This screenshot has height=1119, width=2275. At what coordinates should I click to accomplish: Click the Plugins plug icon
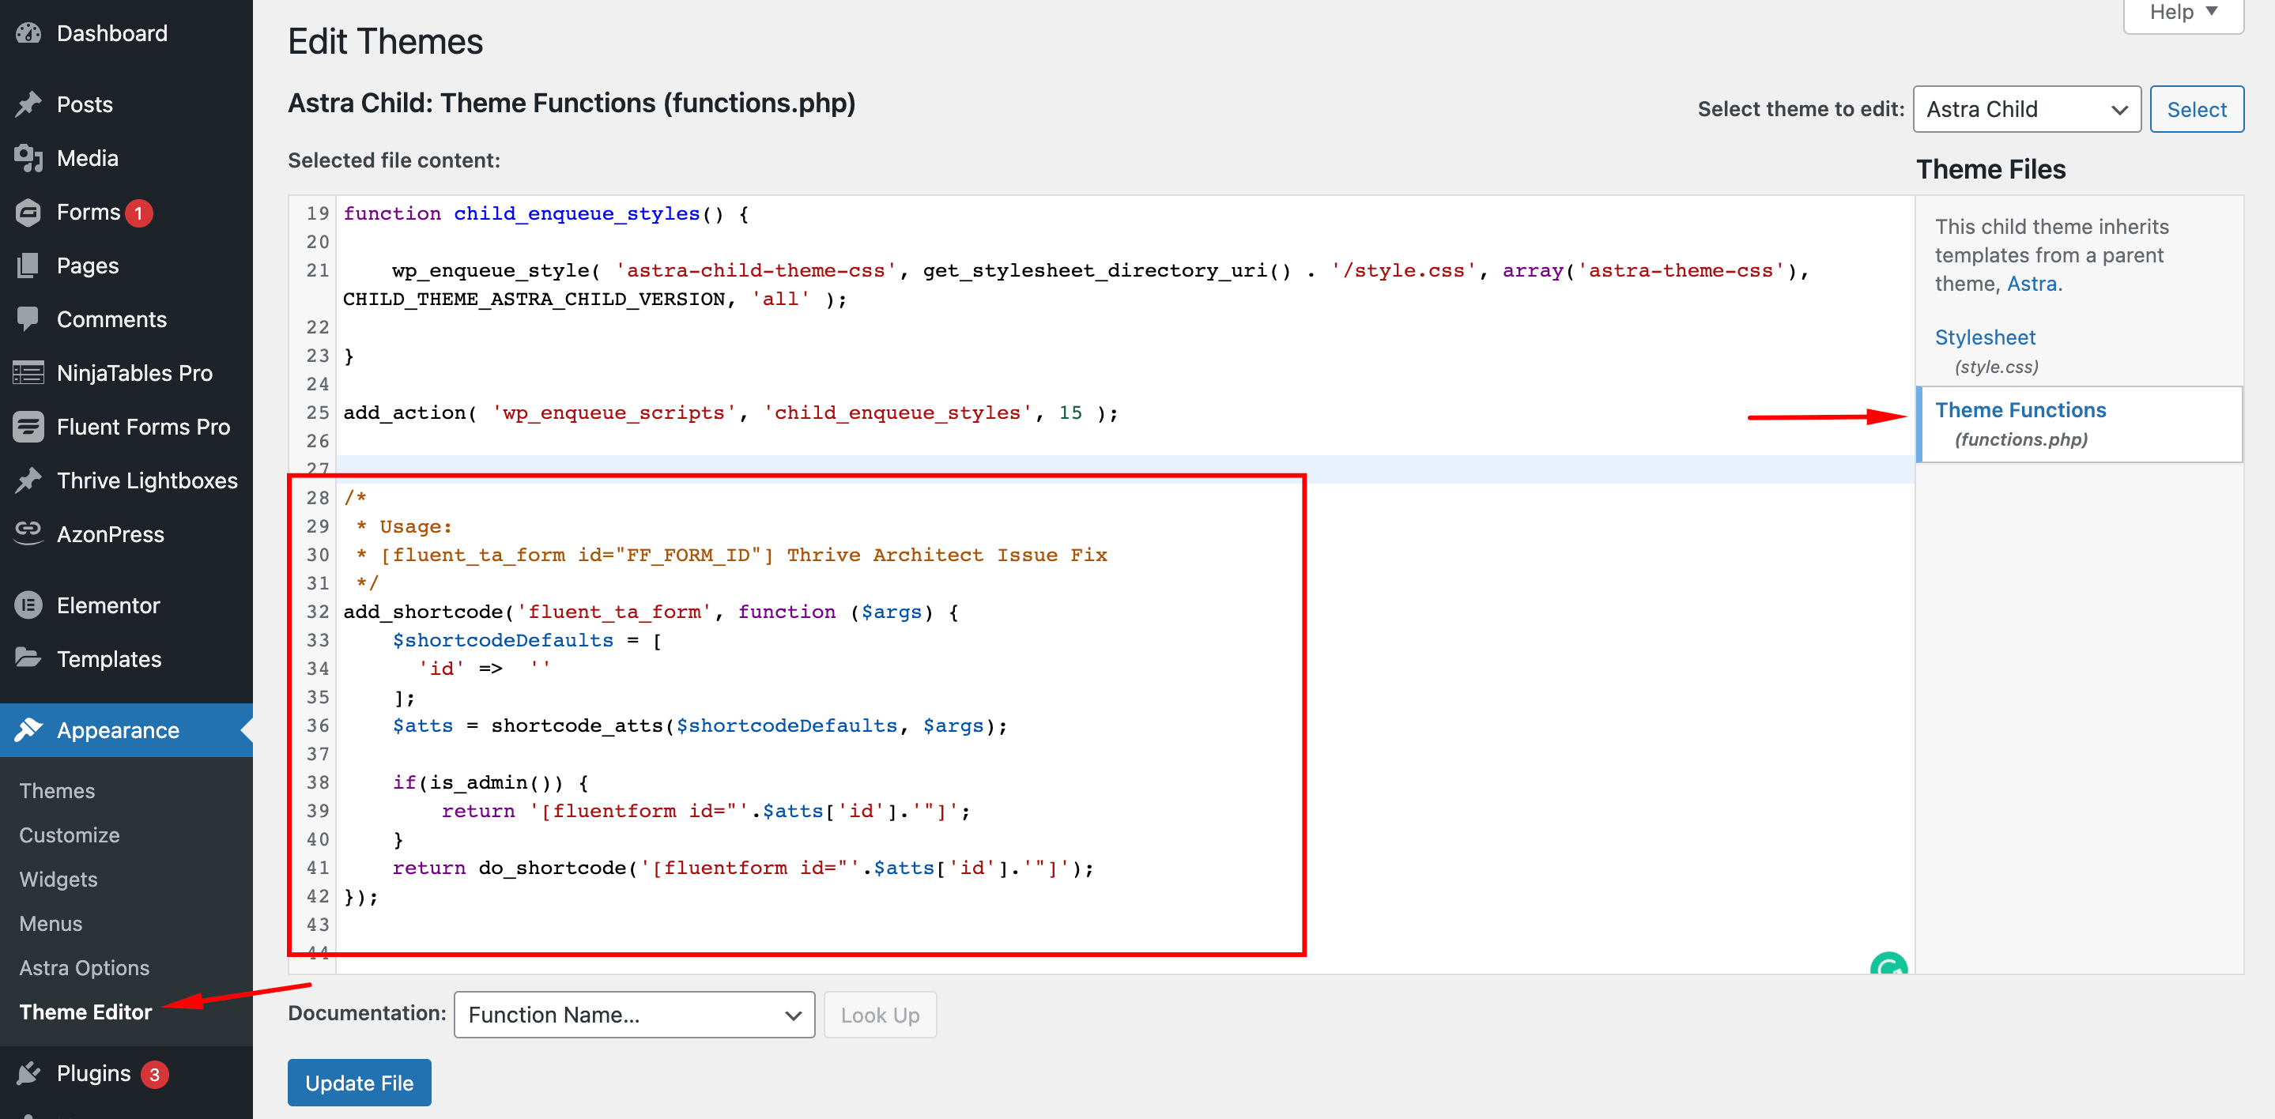point(28,1073)
